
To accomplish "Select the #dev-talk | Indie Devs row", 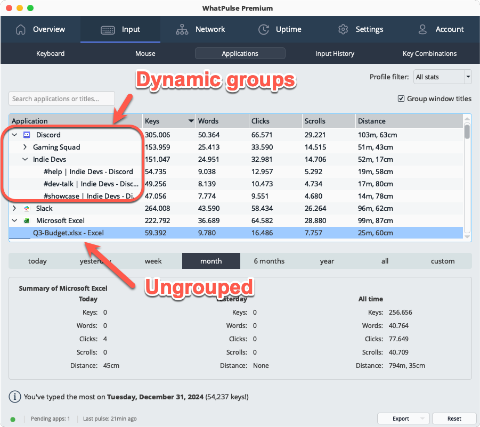I will point(235,184).
